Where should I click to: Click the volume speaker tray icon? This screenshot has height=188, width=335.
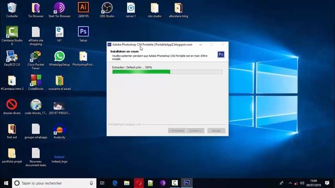[x=302, y=183]
